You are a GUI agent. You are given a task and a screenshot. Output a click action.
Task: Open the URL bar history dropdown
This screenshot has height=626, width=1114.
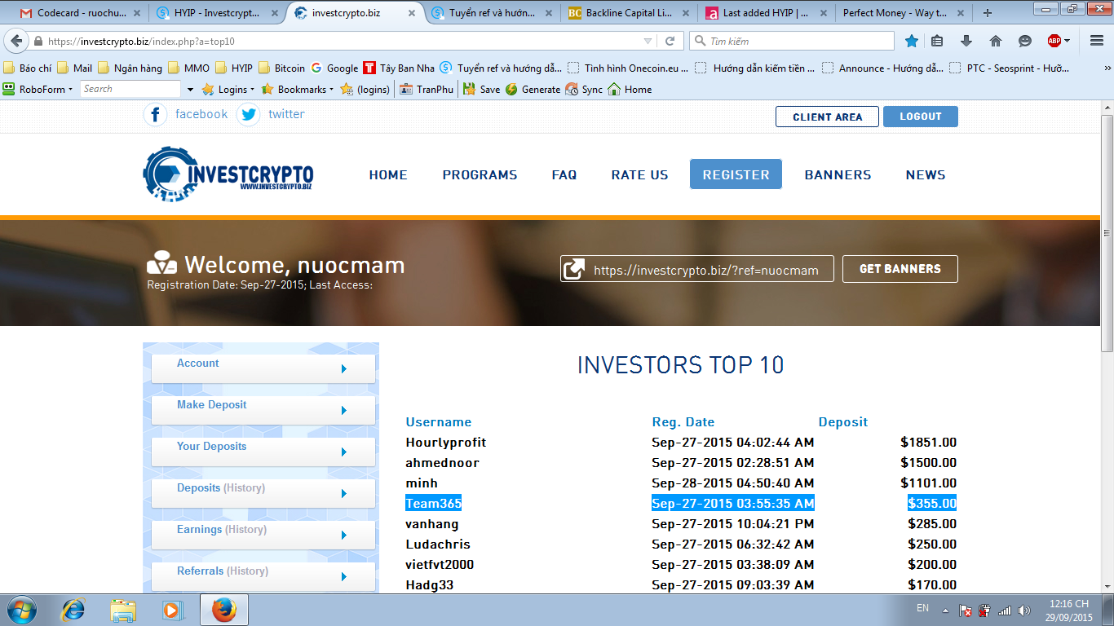point(648,41)
